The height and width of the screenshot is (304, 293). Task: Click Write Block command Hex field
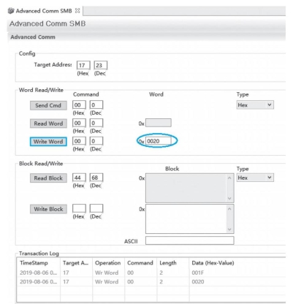79,208
